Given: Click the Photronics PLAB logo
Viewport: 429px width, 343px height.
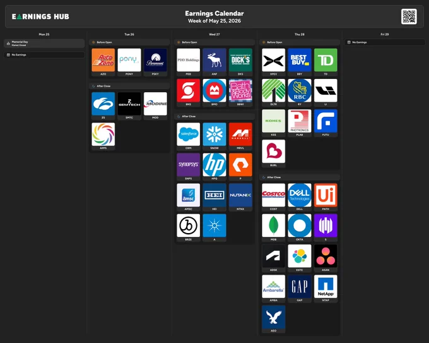Looking at the screenshot, I should [299, 121].
